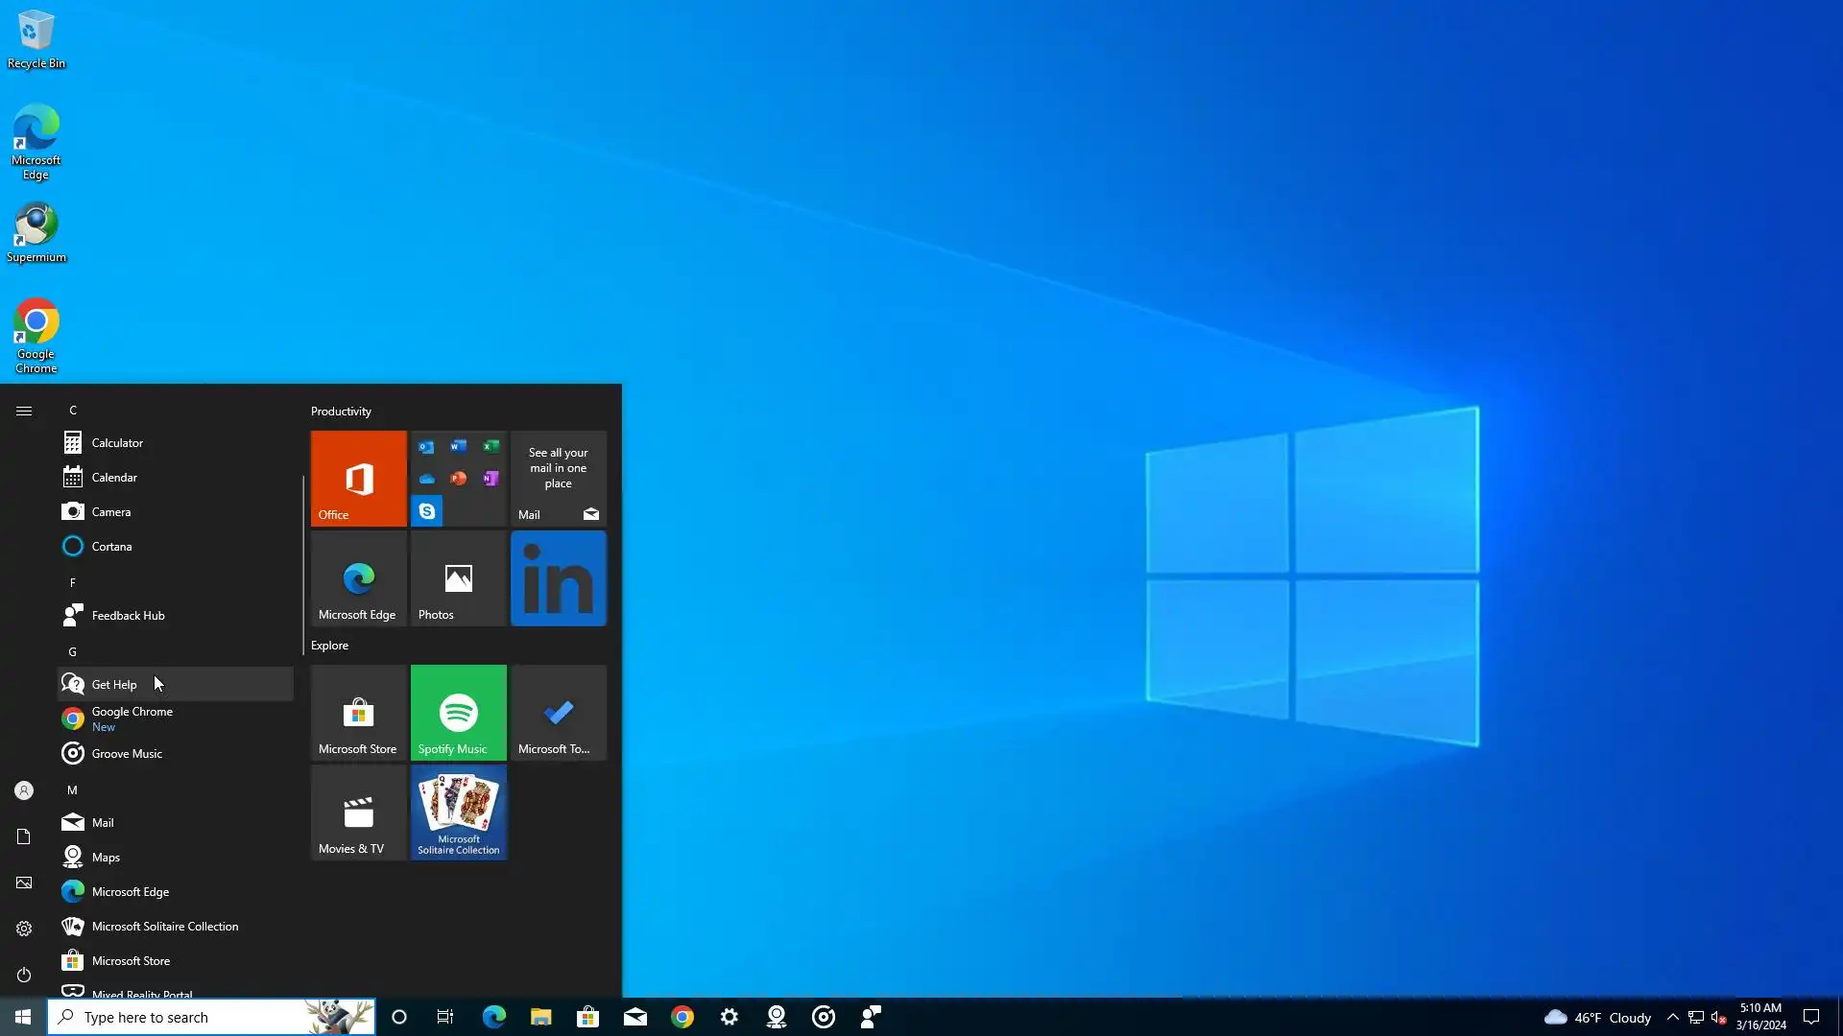
Task: Open Documents icon in Start sidebar
Action: point(24,836)
